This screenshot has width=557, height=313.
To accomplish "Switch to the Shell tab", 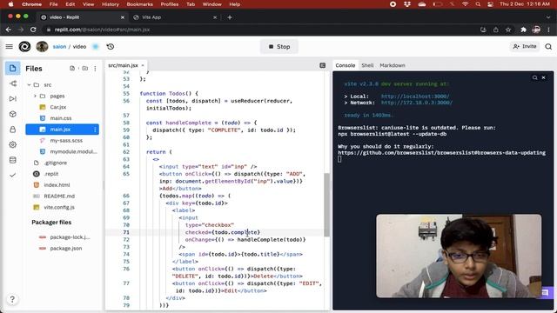I will (x=367, y=65).
